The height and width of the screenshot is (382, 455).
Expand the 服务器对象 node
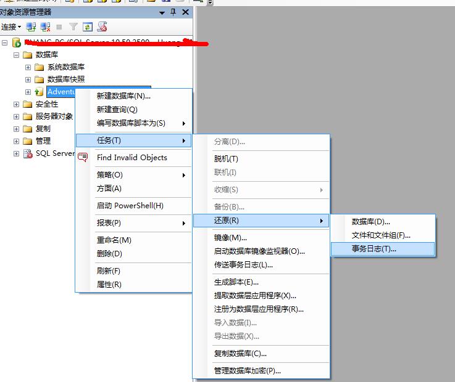tap(16, 116)
